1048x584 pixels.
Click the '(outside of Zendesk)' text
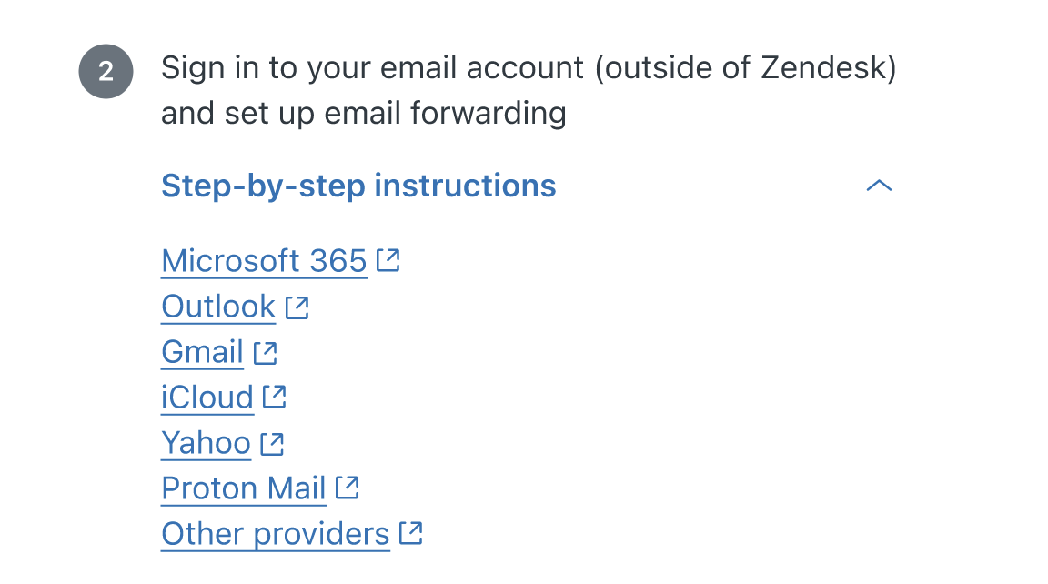click(746, 69)
